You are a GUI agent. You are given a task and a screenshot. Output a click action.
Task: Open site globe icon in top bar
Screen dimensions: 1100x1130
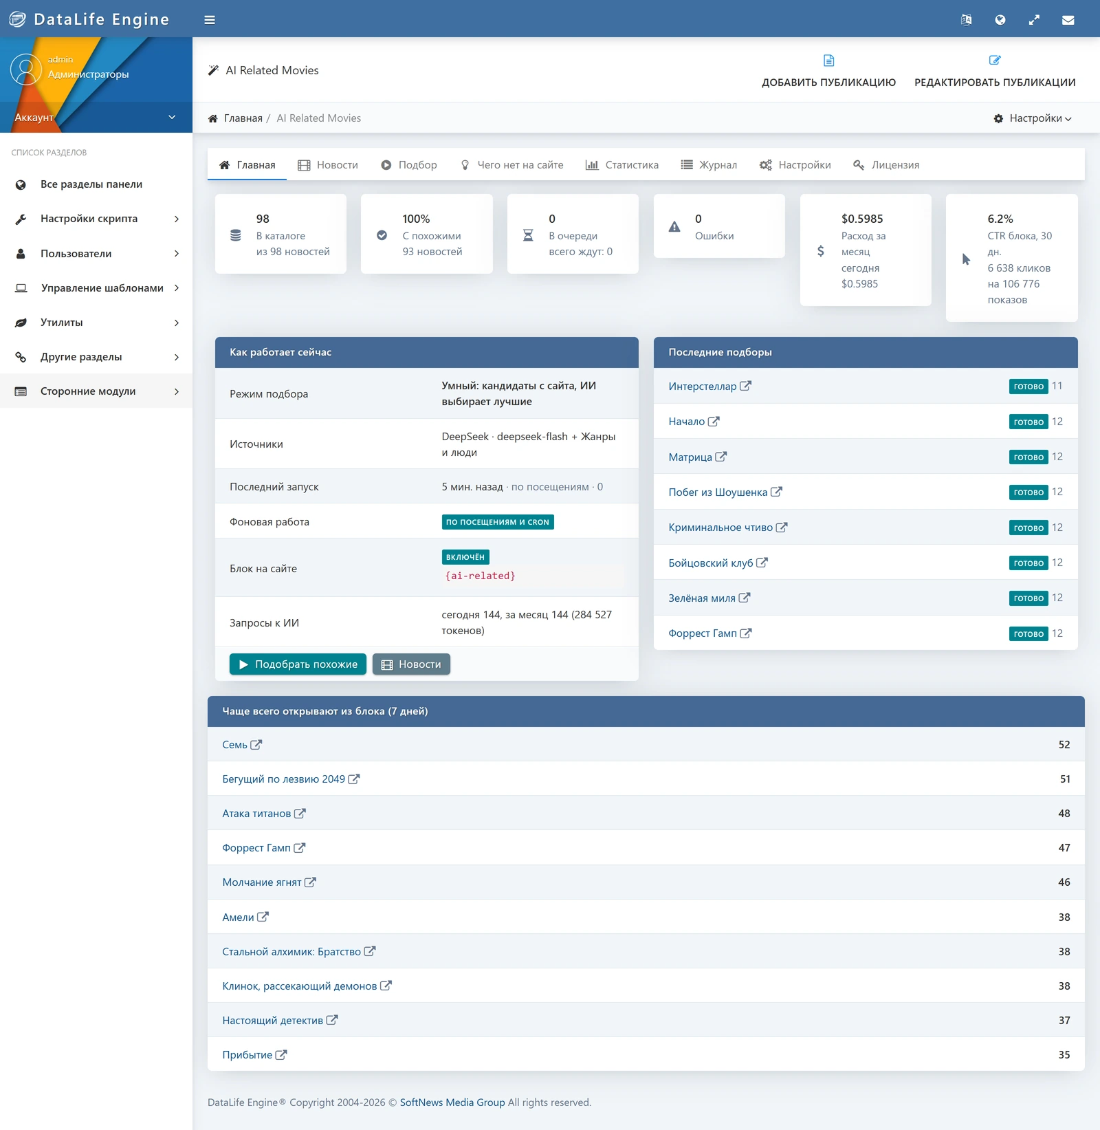pos(1000,20)
